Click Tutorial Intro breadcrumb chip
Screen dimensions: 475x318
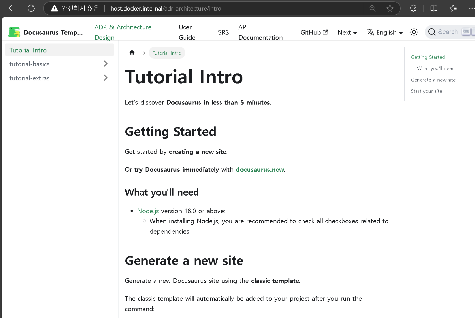click(x=167, y=53)
